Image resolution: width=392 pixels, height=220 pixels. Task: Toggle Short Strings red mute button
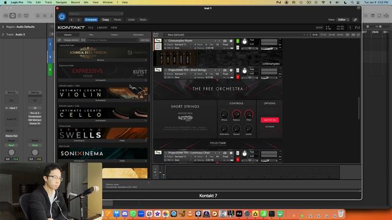point(238,77)
